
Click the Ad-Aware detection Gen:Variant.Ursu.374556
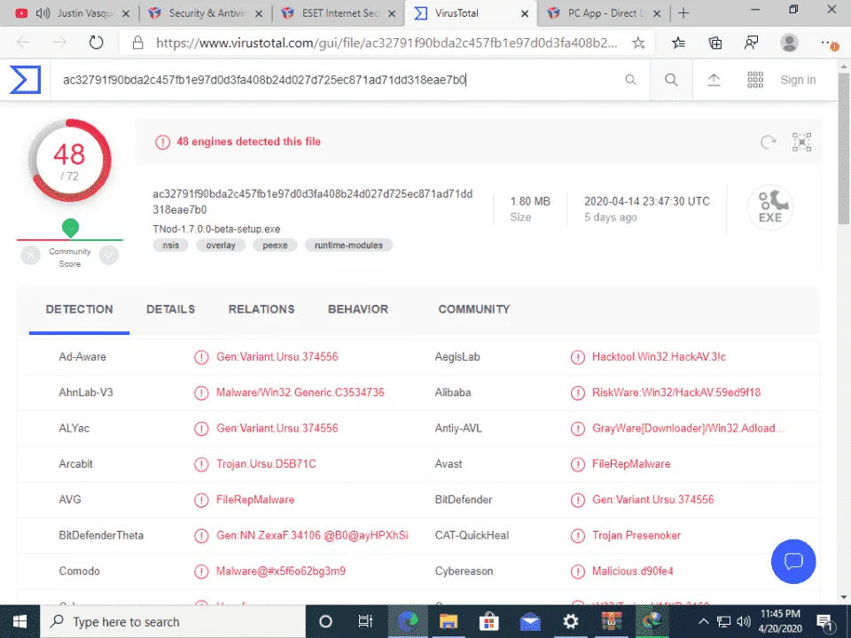[277, 357]
